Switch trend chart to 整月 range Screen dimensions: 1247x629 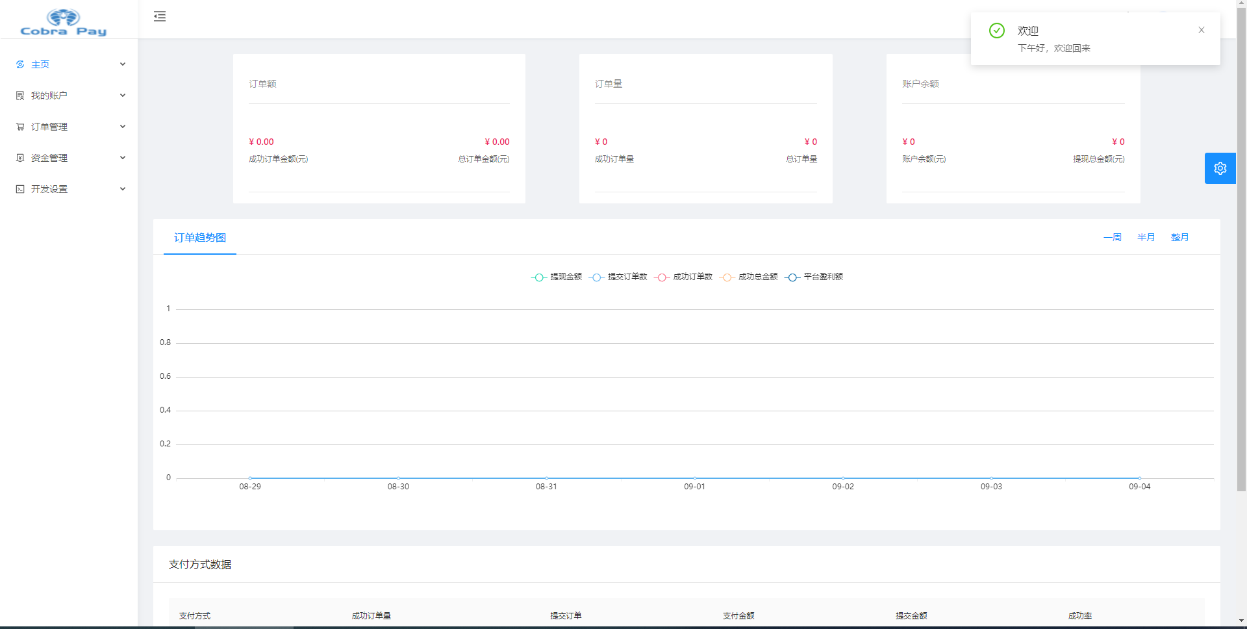(1179, 237)
